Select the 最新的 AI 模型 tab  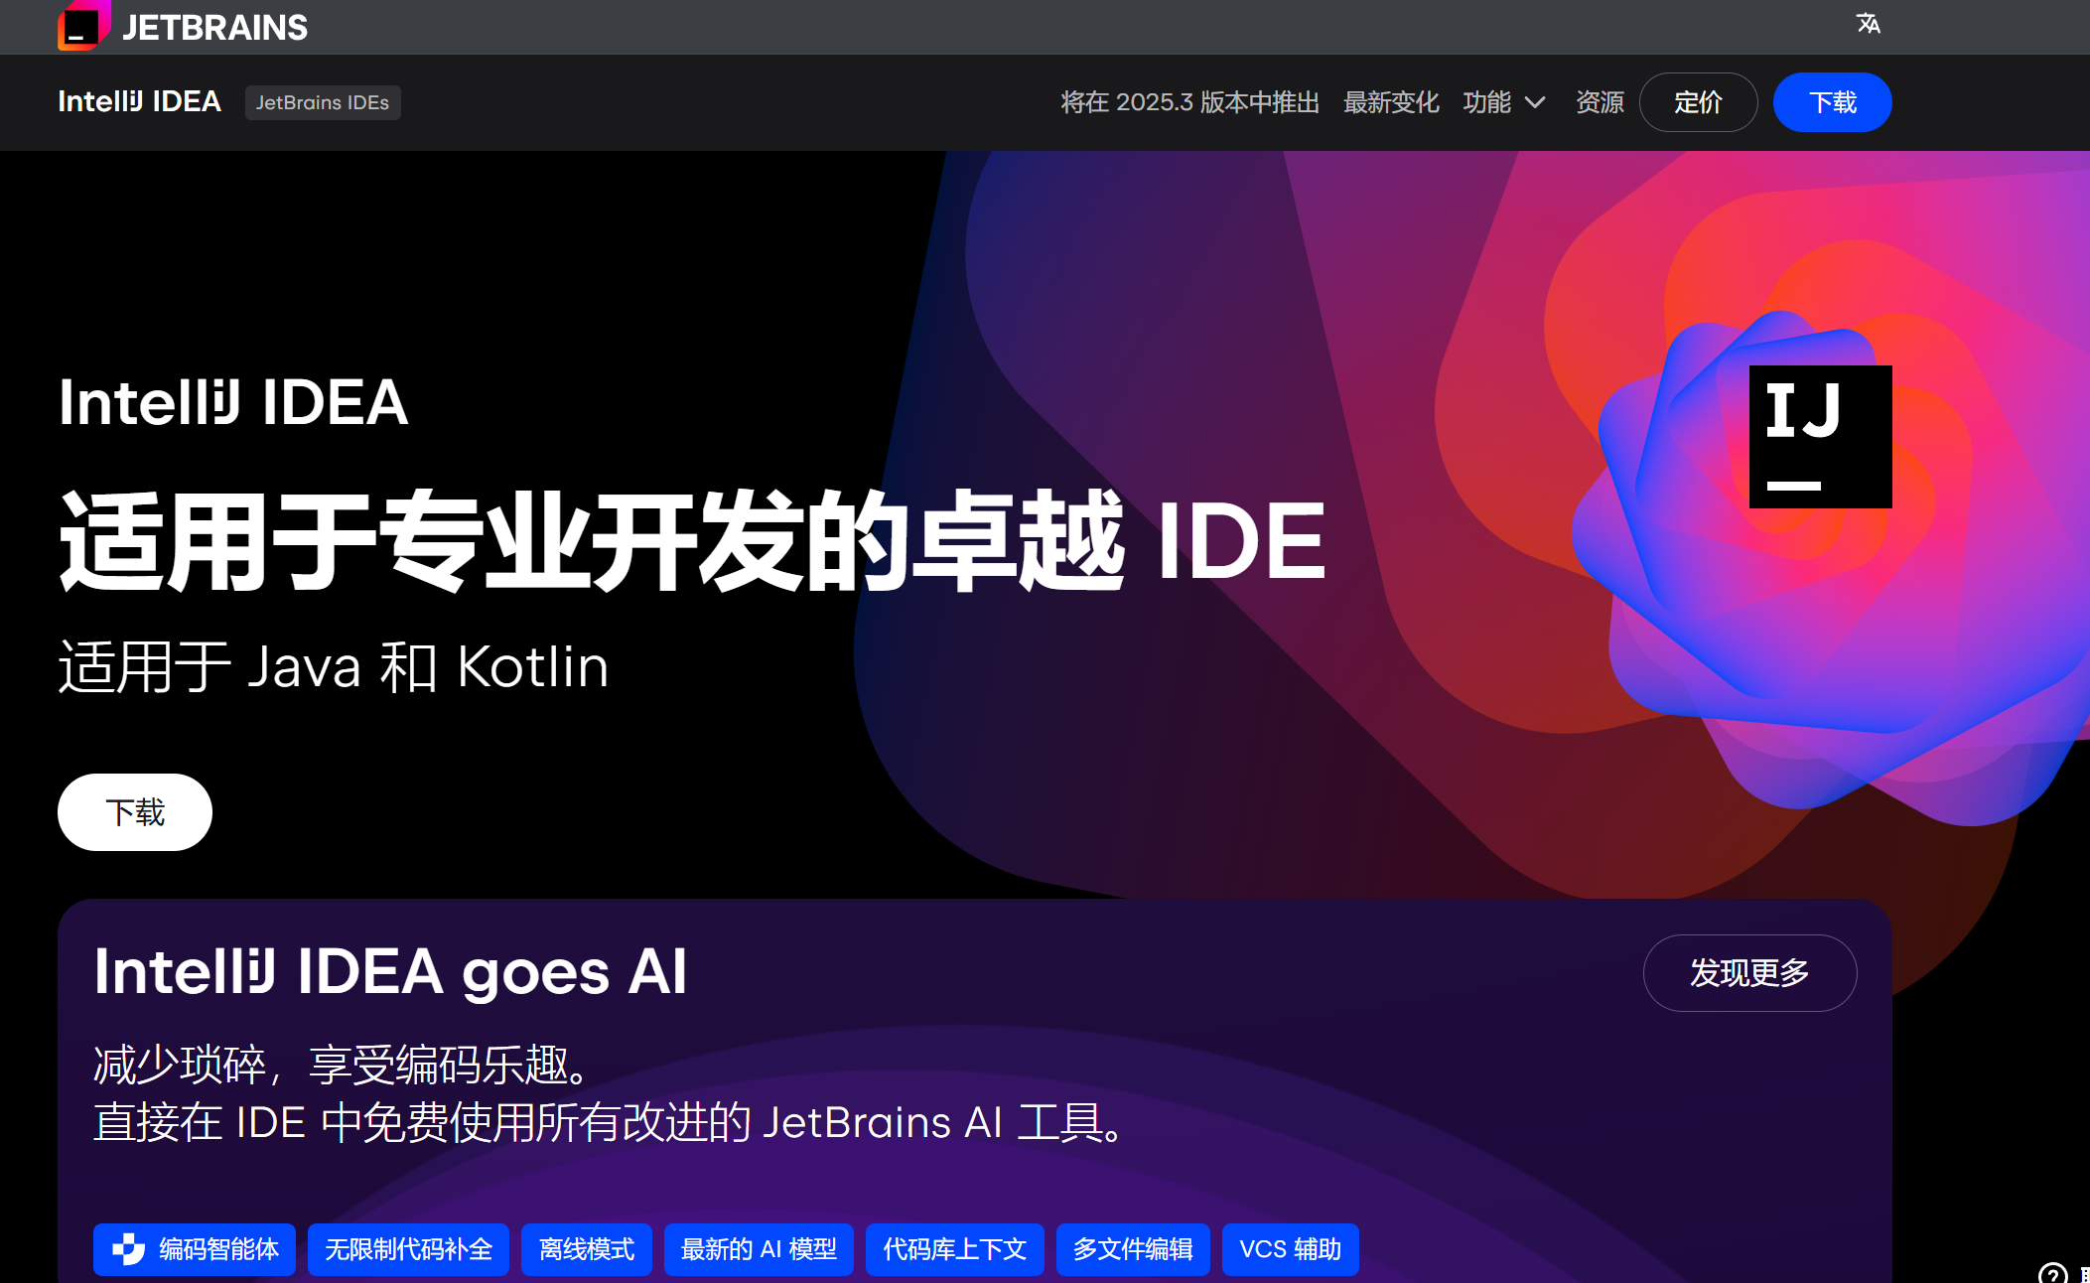(x=759, y=1249)
